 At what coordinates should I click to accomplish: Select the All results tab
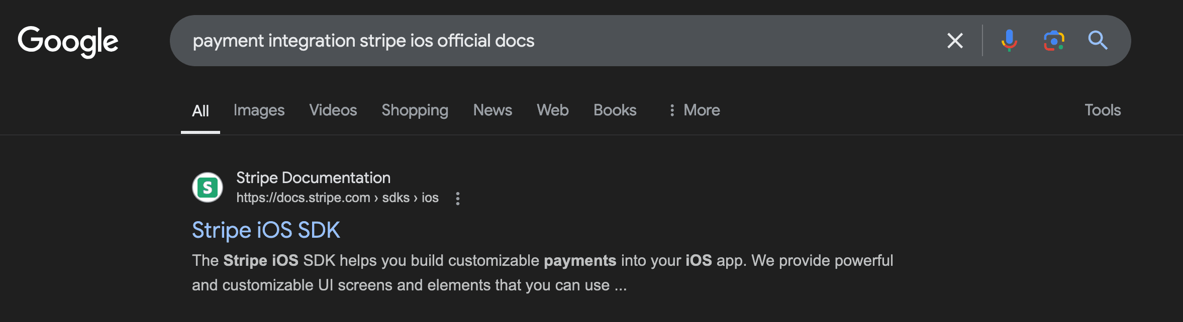tap(201, 111)
